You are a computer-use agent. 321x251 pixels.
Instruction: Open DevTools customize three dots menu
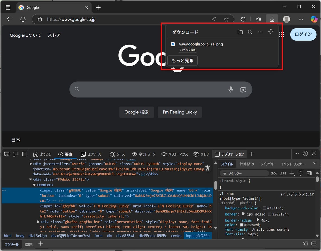pos(296,153)
